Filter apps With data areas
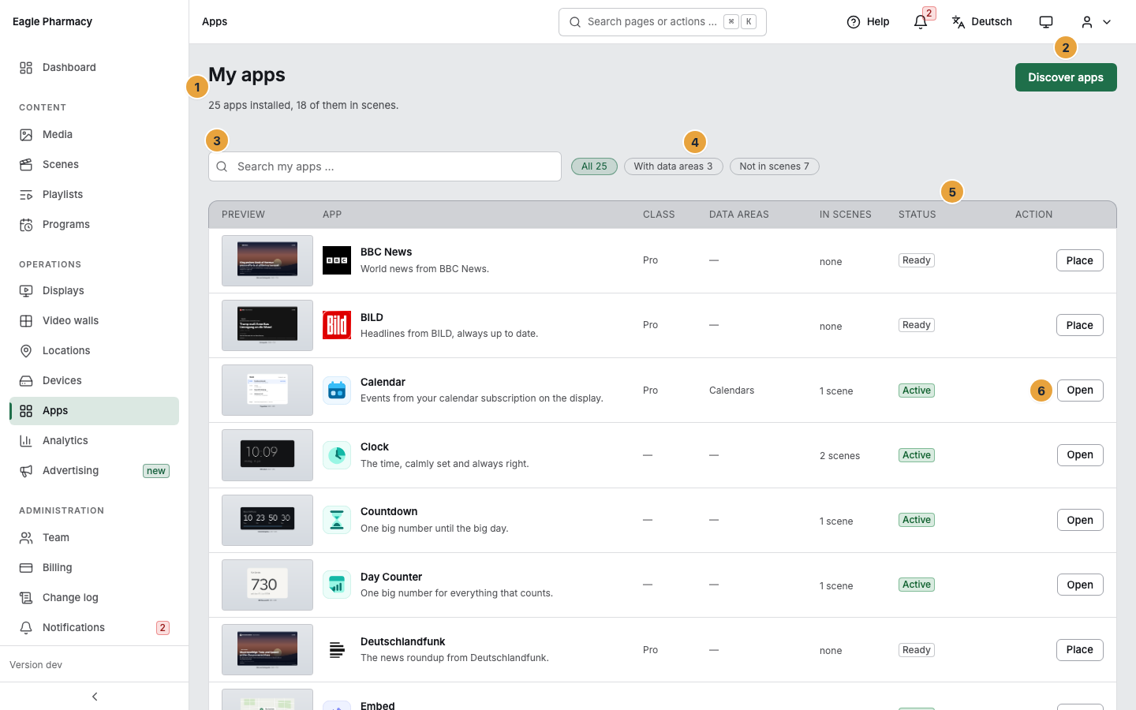The image size is (1136, 710). coord(673,166)
